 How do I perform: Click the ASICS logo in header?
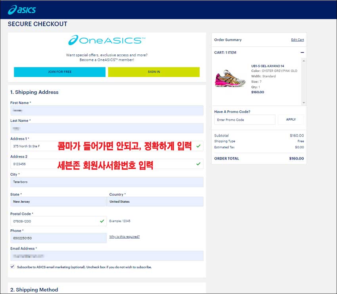coord(22,10)
